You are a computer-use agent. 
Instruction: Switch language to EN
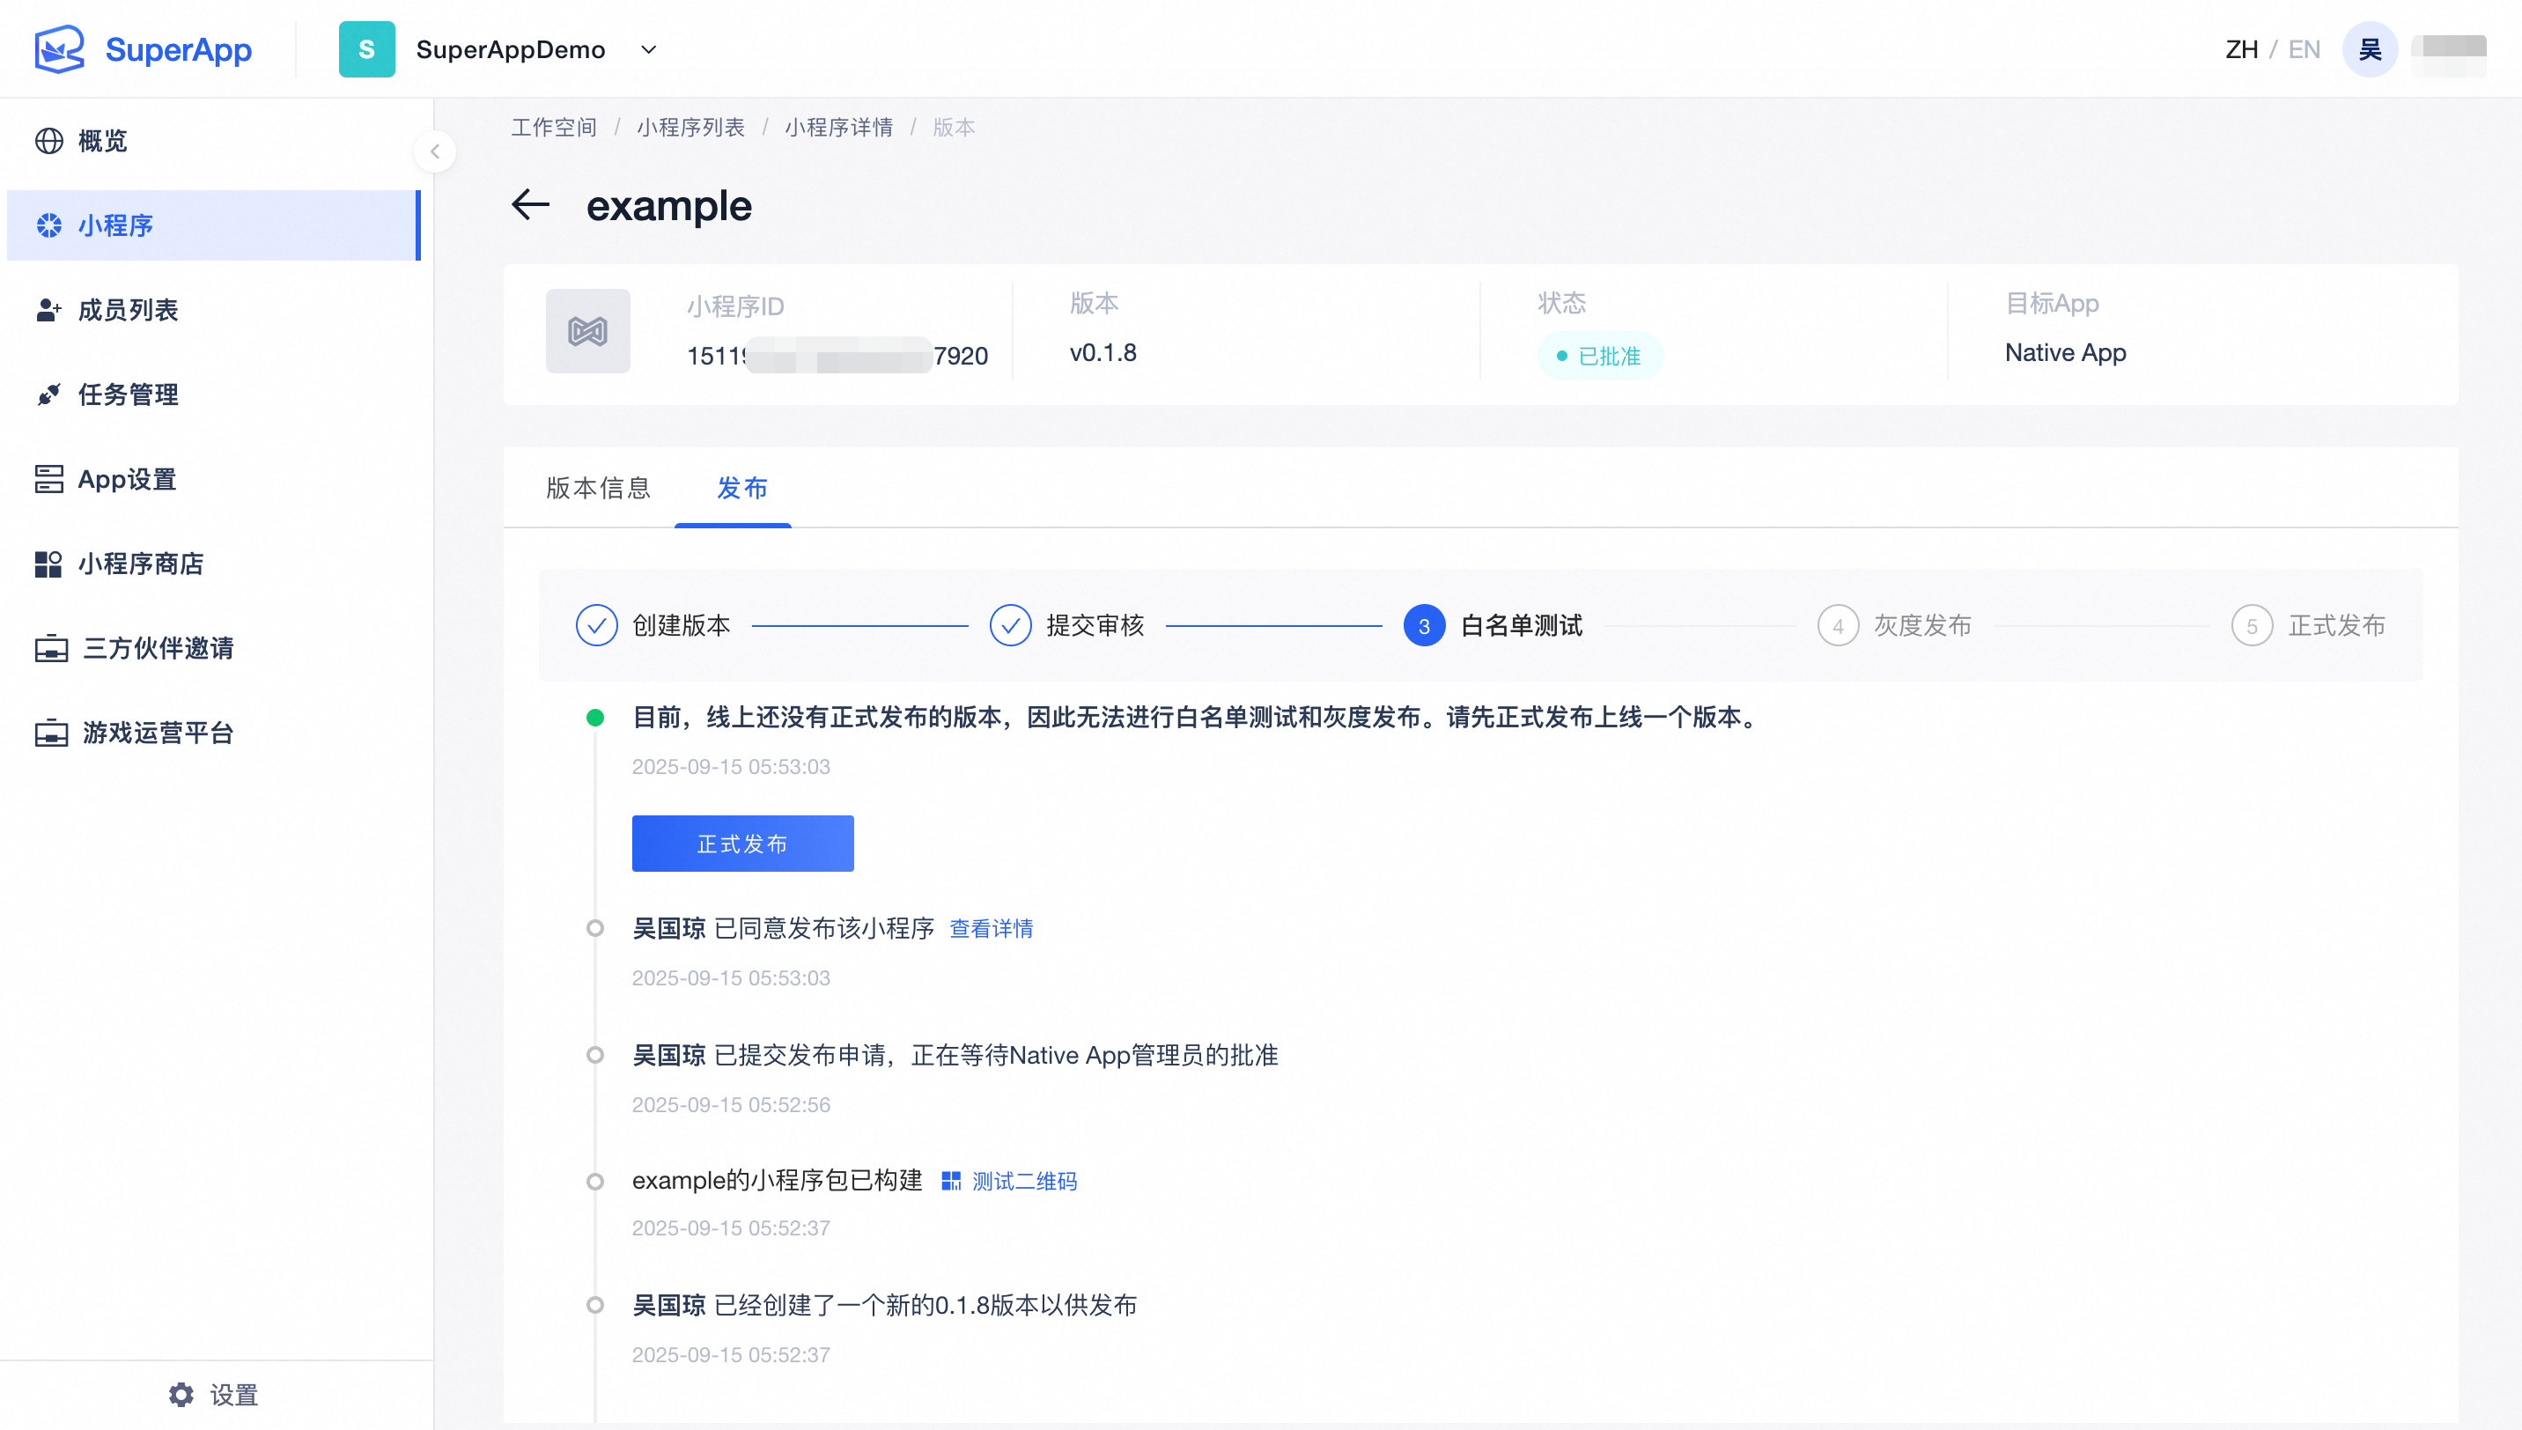pyautogui.click(x=2304, y=50)
